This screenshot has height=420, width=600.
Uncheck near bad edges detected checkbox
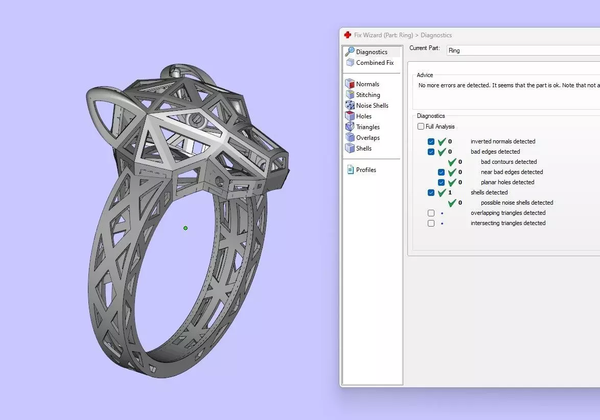click(441, 172)
